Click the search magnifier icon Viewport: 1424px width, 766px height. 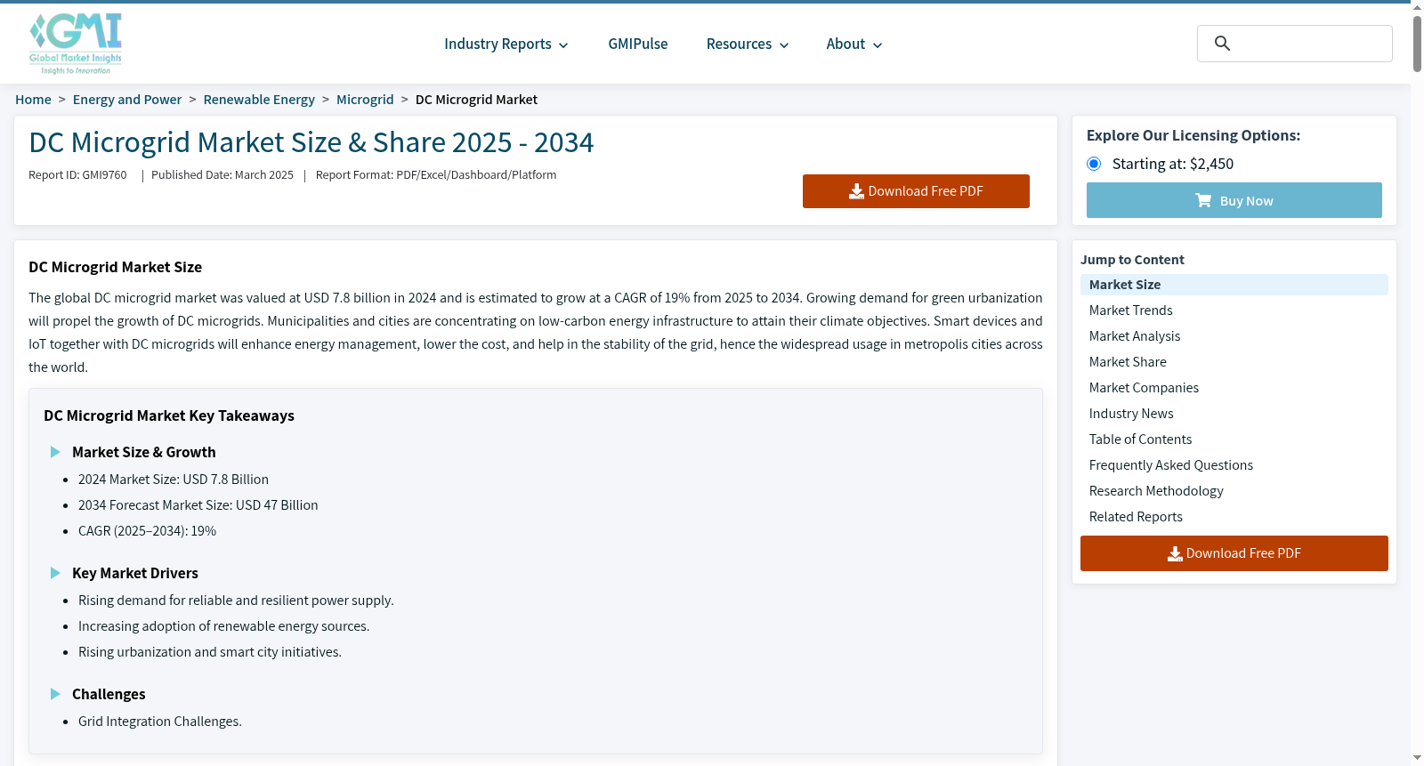click(1222, 44)
